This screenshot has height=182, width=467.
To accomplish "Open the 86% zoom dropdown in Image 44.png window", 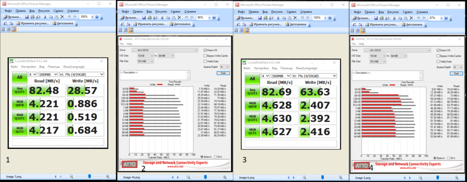I will 209,18.
